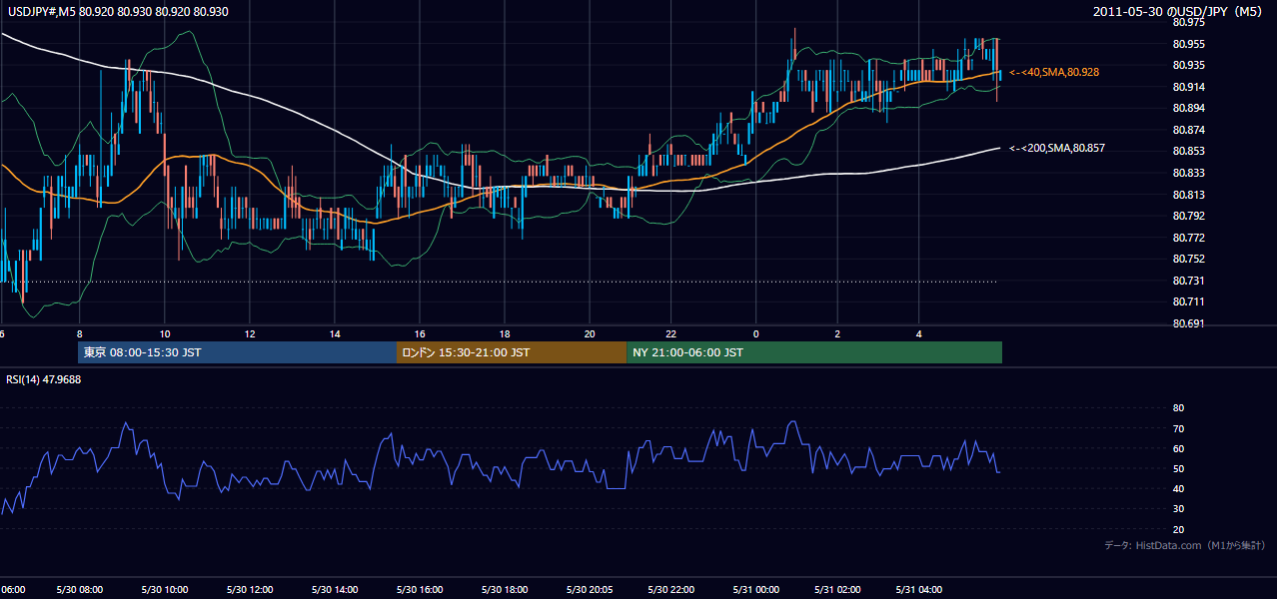Click the 80.894 price axis label
The height and width of the screenshot is (599, 1277).
1188,108
